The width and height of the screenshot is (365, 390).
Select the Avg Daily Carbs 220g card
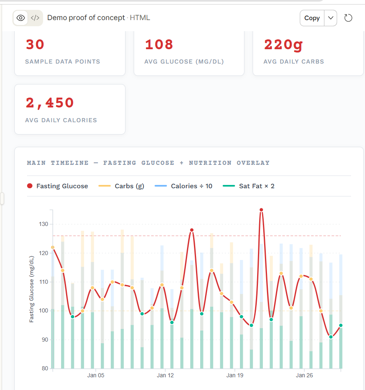pyautogui.click(x=308, y=52)
